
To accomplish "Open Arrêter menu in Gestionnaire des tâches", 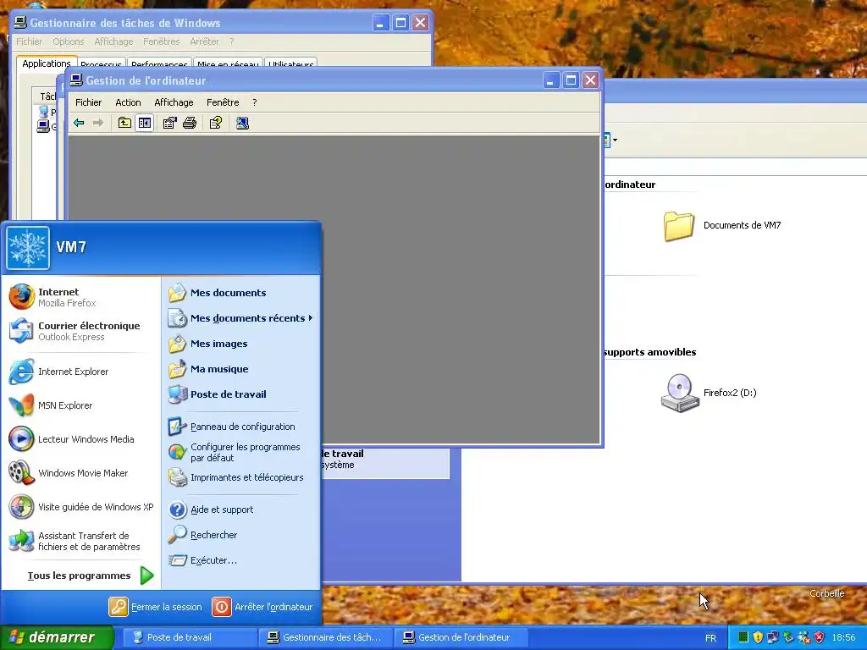I will tap(205, 41).
